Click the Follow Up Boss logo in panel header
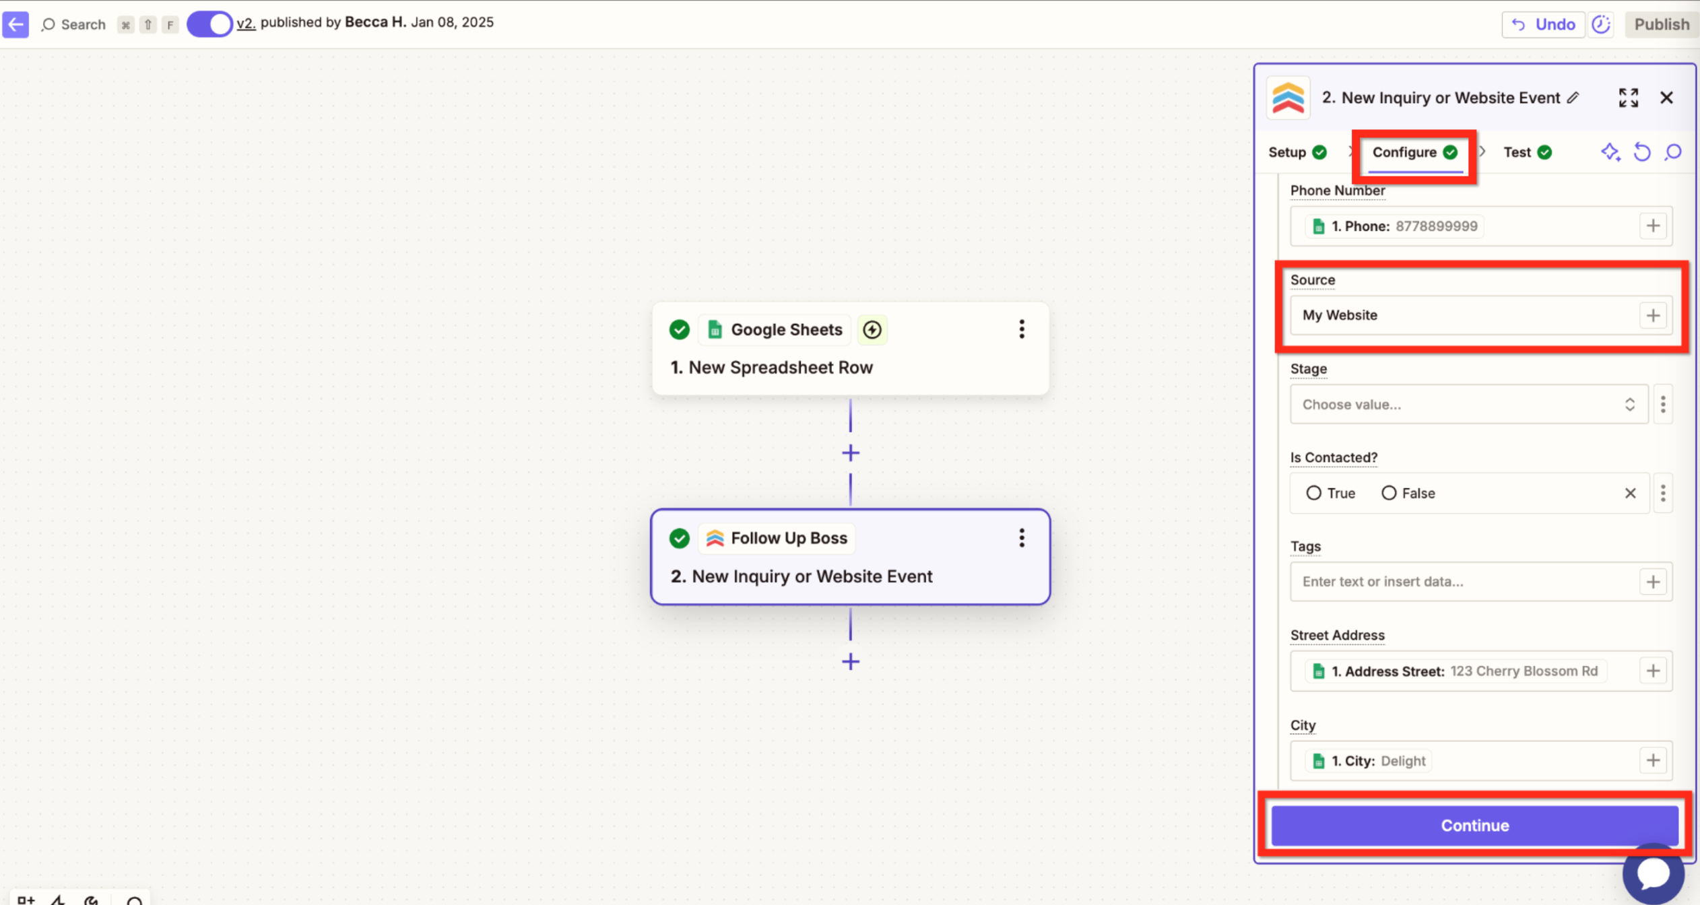The image size is (1700, 905). coord(1288,98)
